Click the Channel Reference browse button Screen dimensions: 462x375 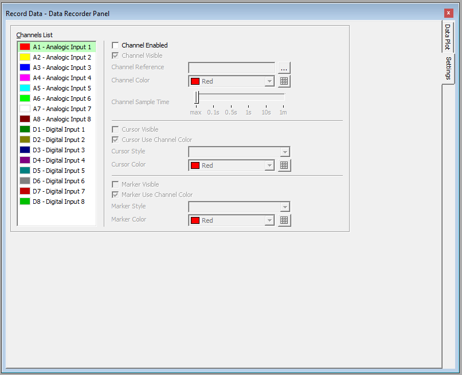pos(284,68)
